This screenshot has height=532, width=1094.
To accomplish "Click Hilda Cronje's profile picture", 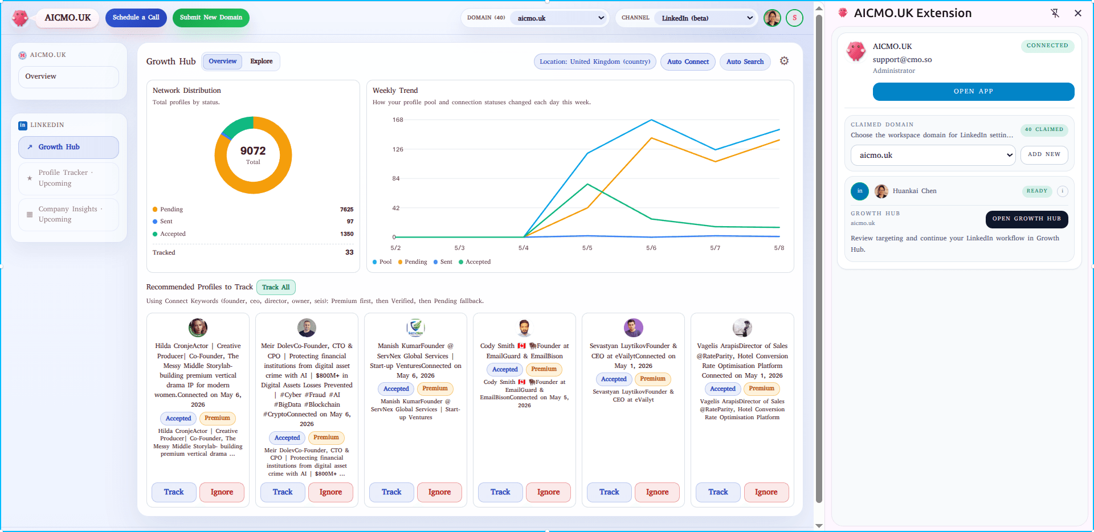I will 198,328.
